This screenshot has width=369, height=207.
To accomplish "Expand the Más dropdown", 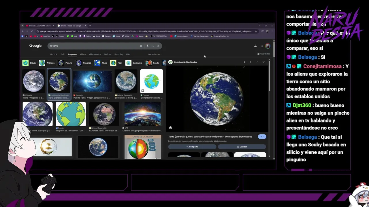I will click(x=129, y=54).
